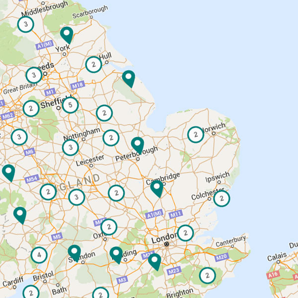
Task: Expand the 3 cluster under the ENGLAND label
Action: tap(76, 197)
